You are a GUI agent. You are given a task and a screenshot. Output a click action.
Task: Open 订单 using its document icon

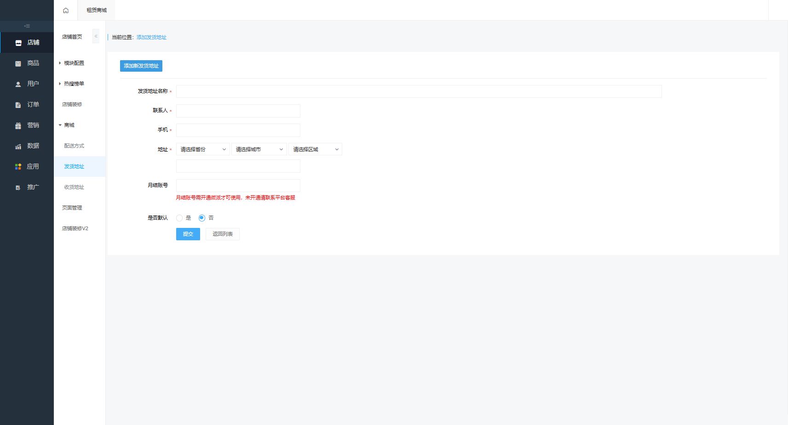[x=18, y=105]
